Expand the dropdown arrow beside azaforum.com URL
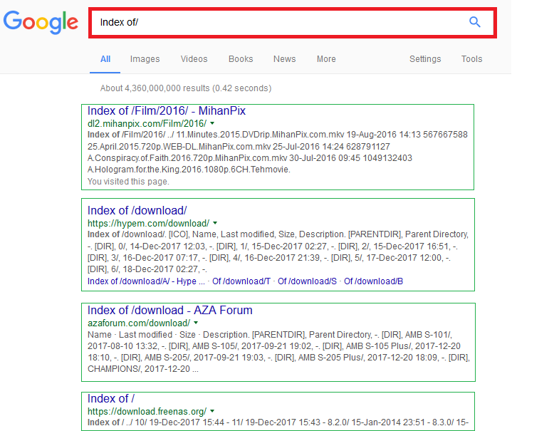 point(196,323)
